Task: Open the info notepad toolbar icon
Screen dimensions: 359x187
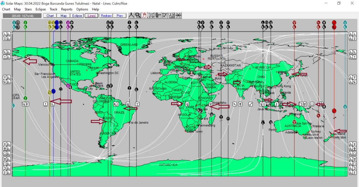Action: pyautogui.click(x=171, y=15)
